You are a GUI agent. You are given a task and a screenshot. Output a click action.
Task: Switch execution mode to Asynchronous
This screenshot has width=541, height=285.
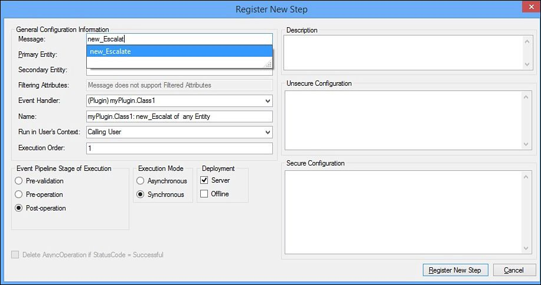pyautogui.click(x=140, y=181)
